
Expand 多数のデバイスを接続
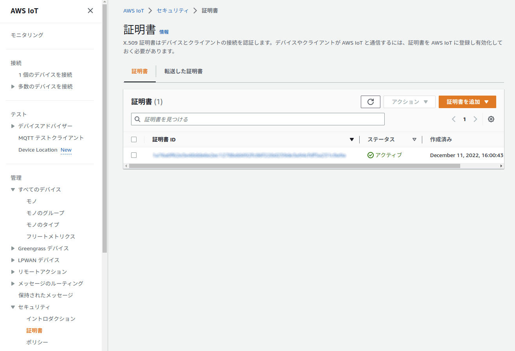coord(13,87)
